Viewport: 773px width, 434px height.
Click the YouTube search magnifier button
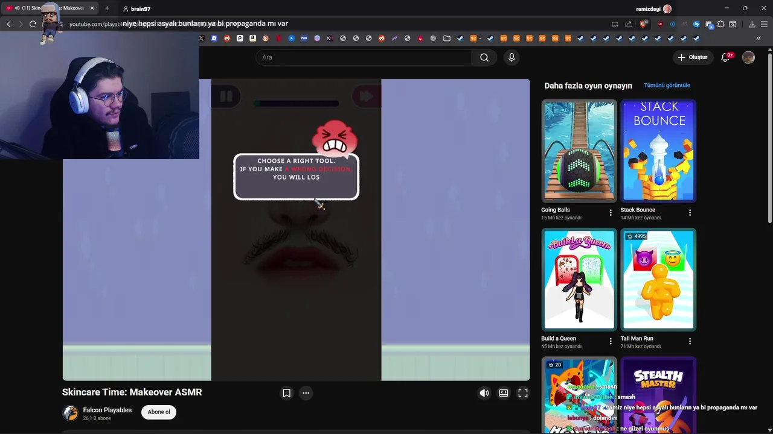pyautogui.click(x=484, y=57)
